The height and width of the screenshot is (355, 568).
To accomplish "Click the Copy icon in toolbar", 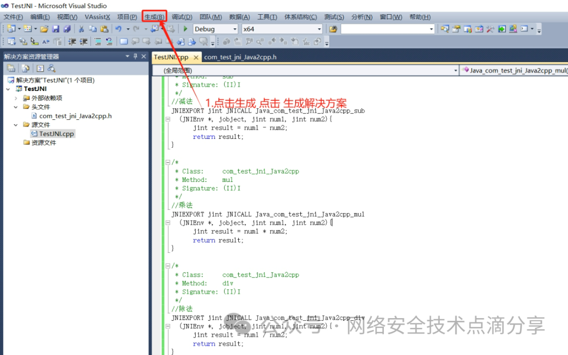I will [93, 29].
